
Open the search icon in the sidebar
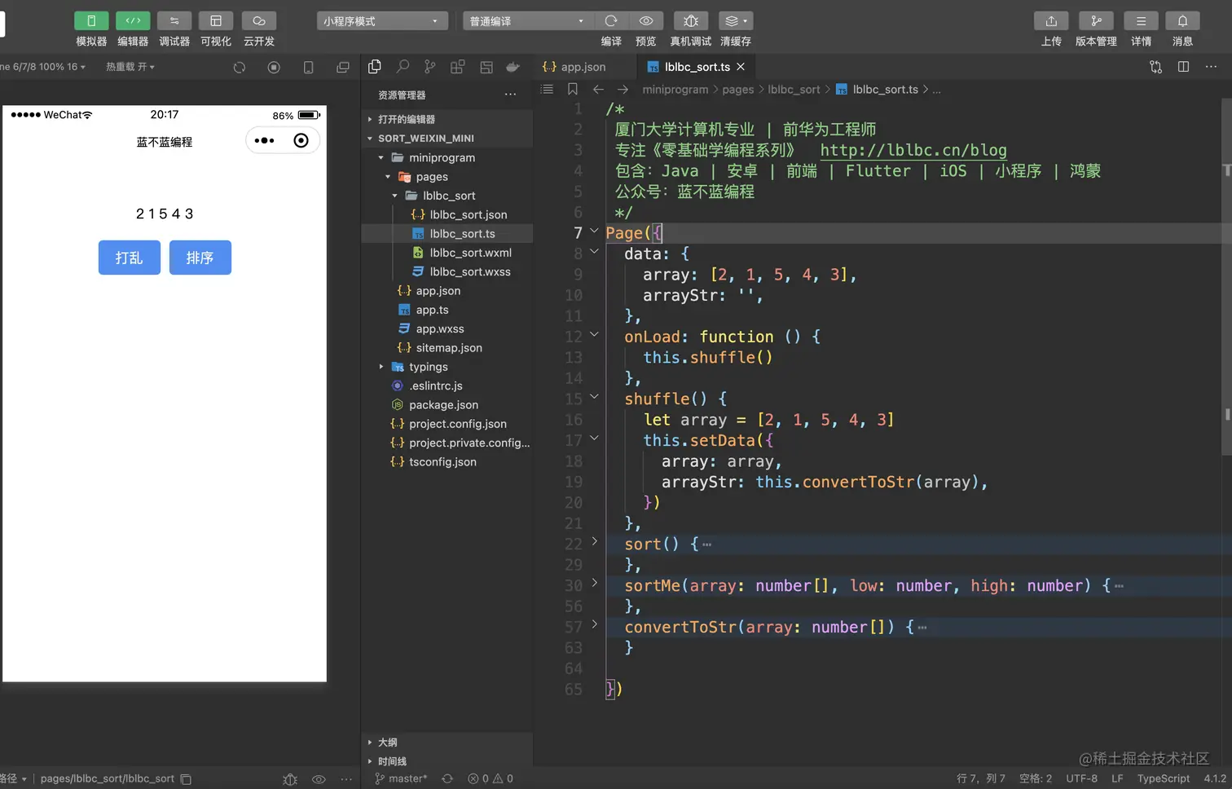[403, 67]
